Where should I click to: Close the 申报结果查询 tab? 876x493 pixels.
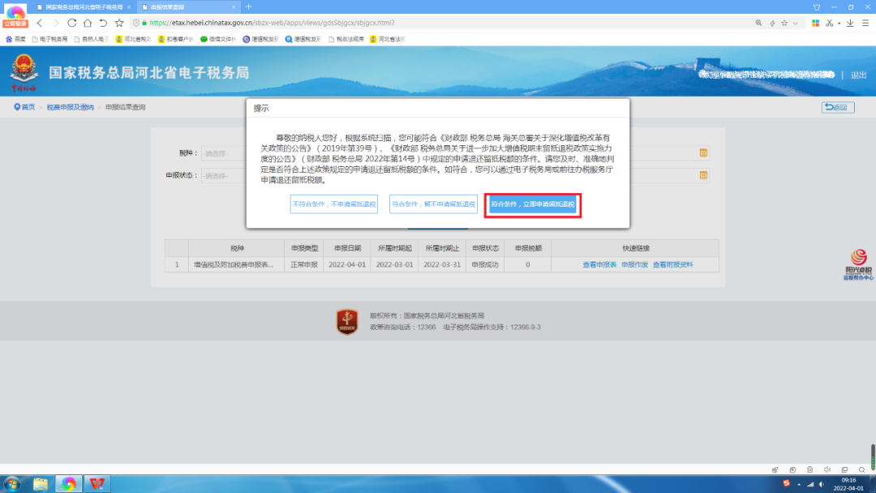click(234, 7)
